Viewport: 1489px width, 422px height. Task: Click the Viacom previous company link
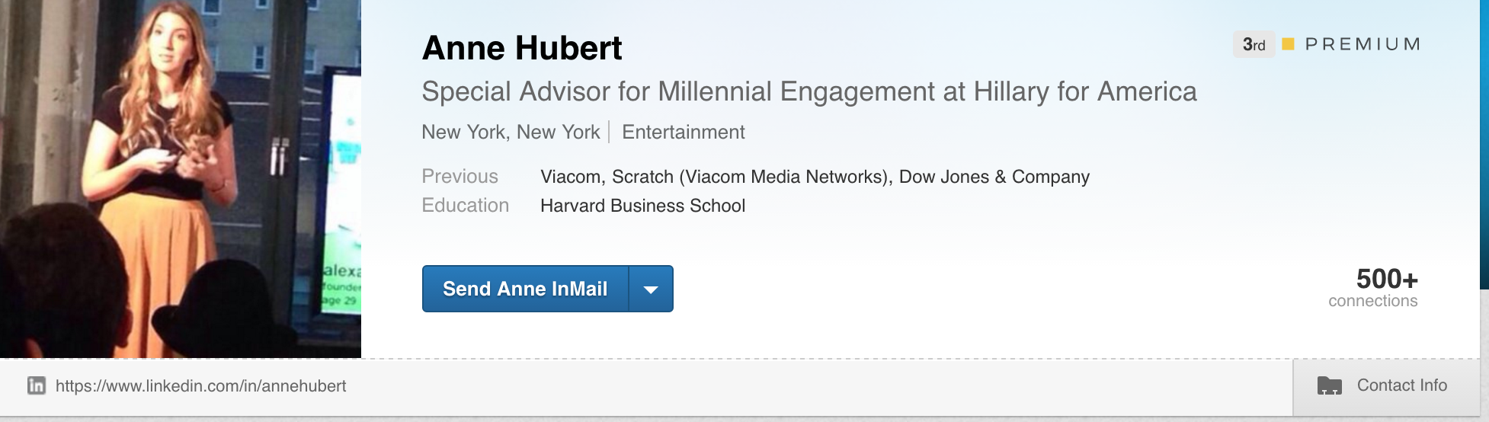tap(571, 177)
